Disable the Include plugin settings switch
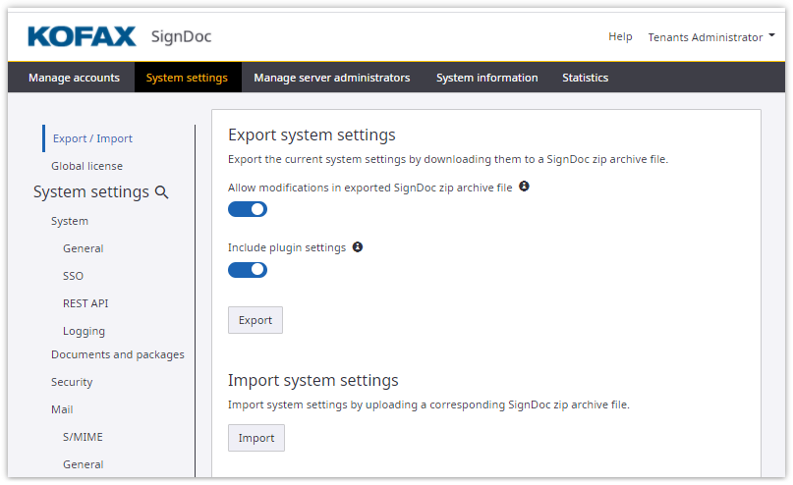This screenshot has width=793, height=485. click(x=248, y=270)
